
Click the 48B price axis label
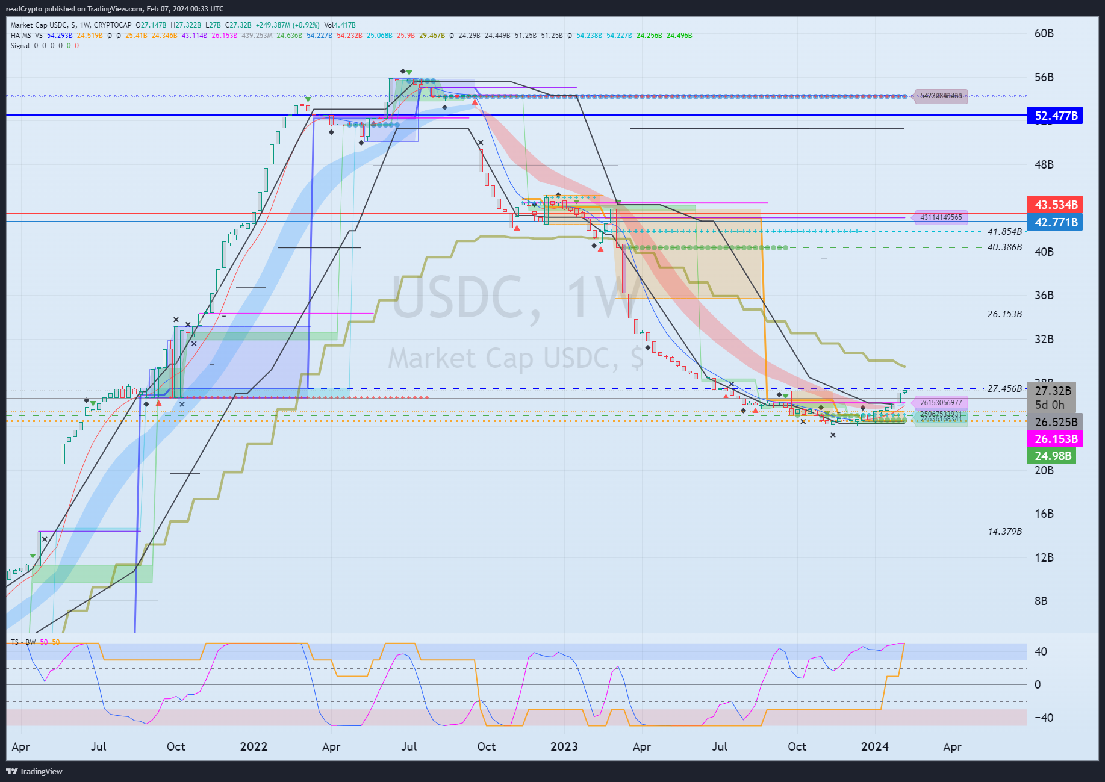pos(1044,164)
